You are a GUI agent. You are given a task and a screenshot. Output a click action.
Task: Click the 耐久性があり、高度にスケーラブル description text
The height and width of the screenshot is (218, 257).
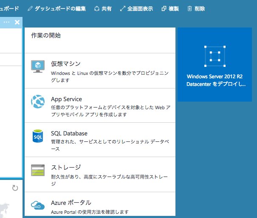tap(109, 180)
